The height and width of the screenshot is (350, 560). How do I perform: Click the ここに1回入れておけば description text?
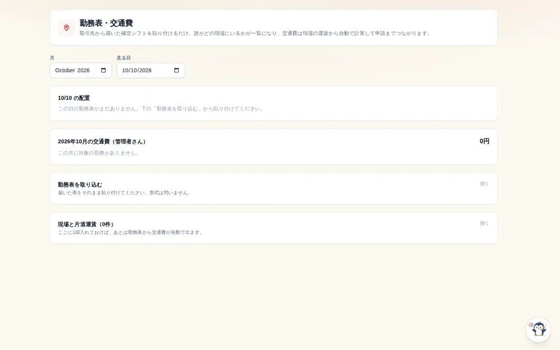tap(130, 232)
